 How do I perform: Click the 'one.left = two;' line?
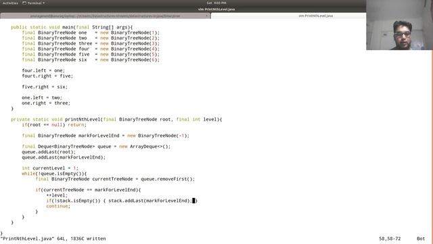(42, 98)
